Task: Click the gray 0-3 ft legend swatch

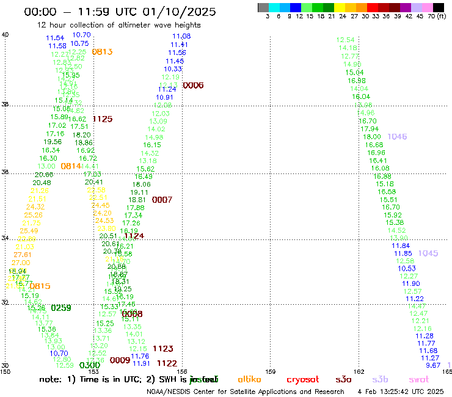Action: (263, 7)
